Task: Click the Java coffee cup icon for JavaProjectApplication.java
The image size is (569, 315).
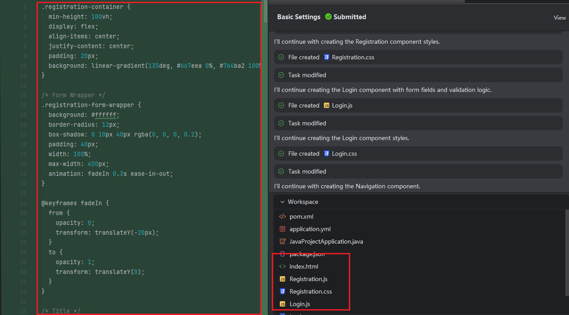Action: (x=282, y=241)
